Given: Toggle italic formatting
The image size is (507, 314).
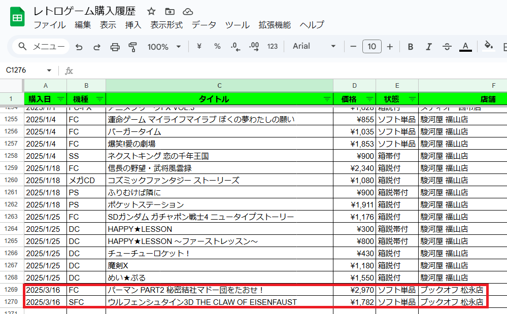Looking at the screenshot, I should click(429, 47).
